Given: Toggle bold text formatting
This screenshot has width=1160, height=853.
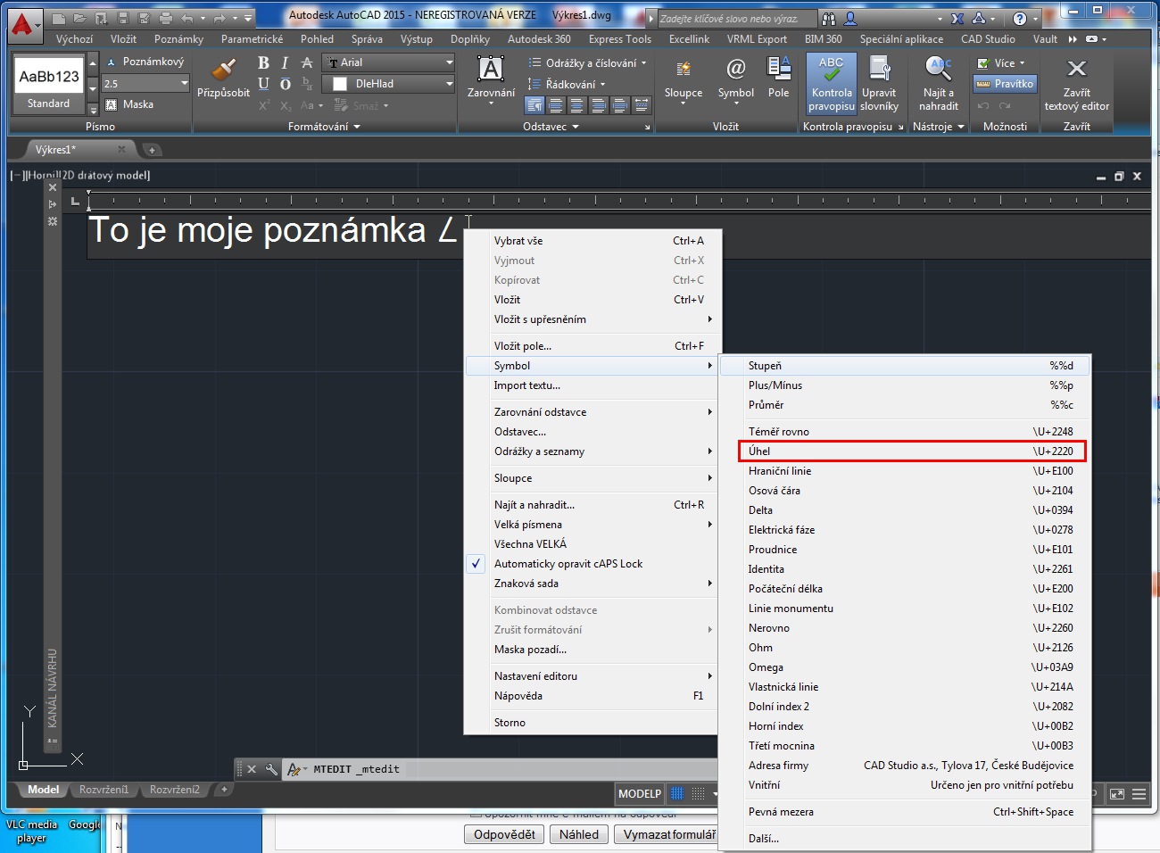Looking at the screenshot, I should [x=263, y=62].
